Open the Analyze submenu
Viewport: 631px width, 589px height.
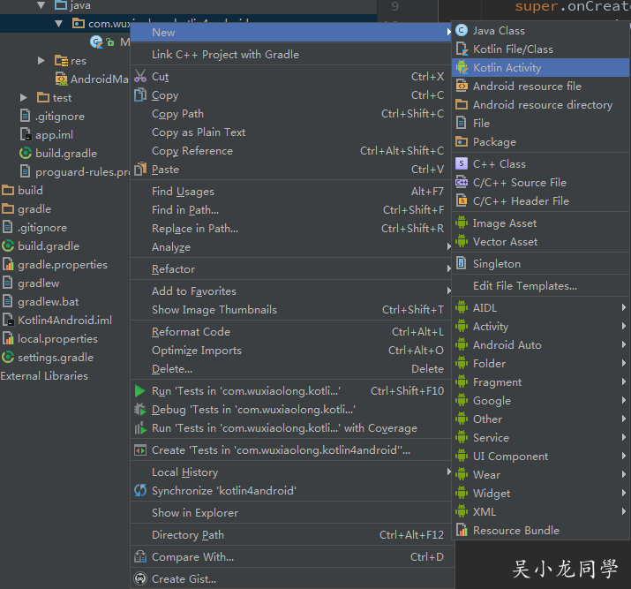(292, 246)
